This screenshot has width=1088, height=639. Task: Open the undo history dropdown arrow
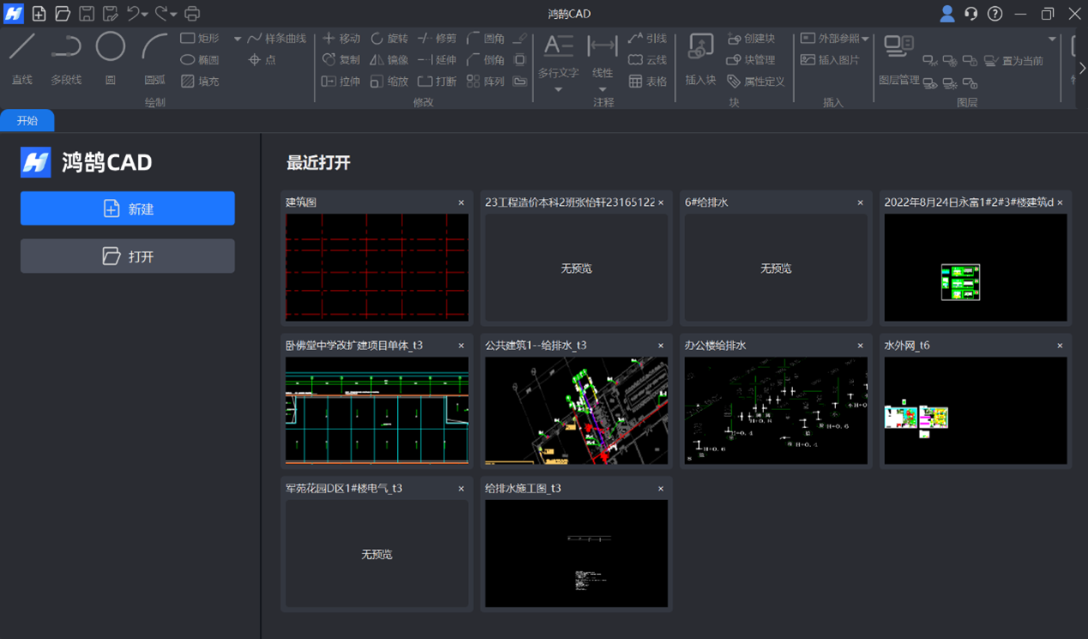145,15
